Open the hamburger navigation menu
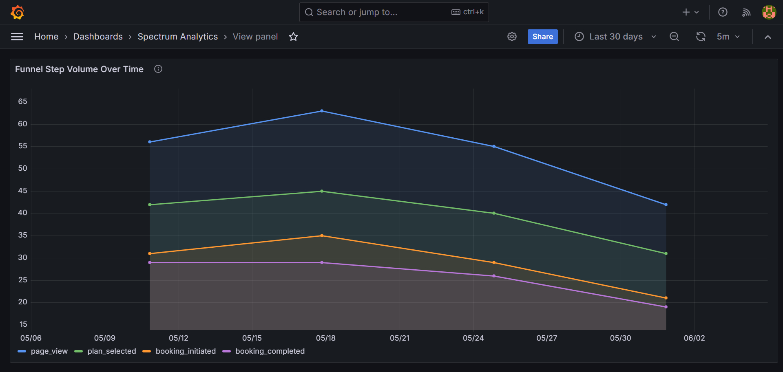Screen dimensions: 783x372 (x=17, y=37)
